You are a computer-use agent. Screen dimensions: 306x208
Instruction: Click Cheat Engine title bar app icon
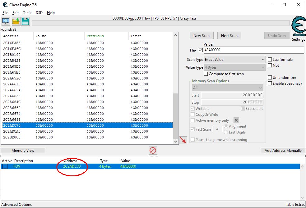(5, 5)
